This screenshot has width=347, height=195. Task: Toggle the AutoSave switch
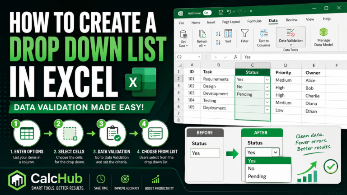click(x=207, y=13)
